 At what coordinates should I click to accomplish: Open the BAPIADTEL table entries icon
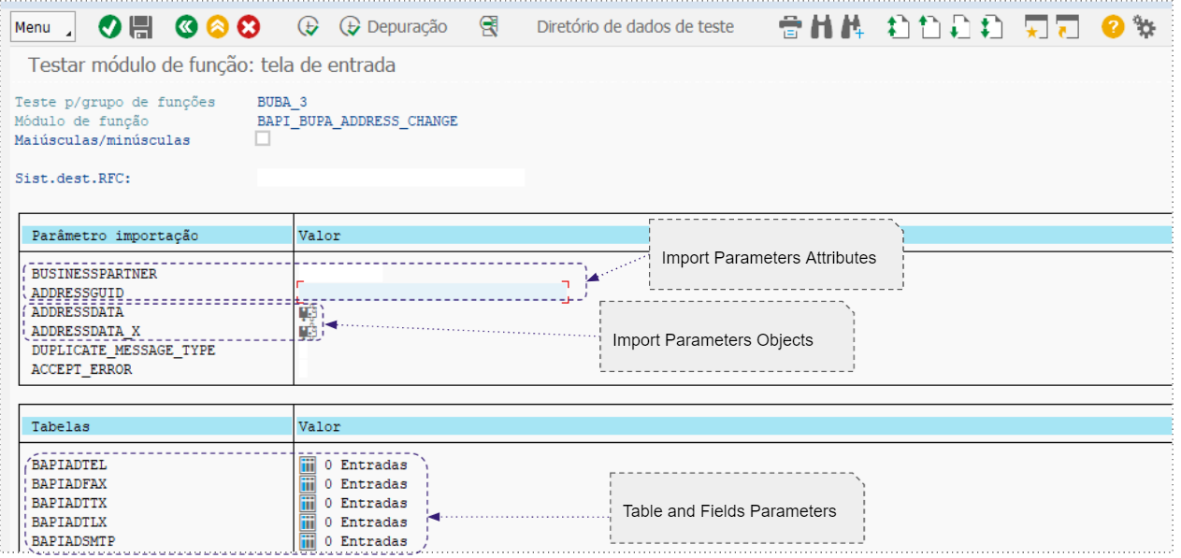(x=308, y=465)
